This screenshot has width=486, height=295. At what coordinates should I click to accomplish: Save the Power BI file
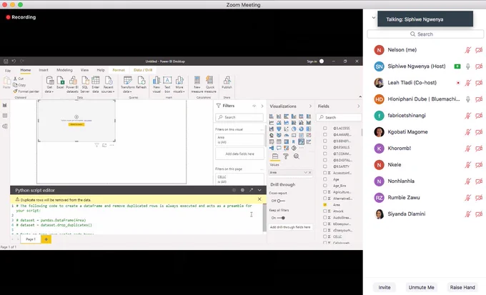coord(6,61)
